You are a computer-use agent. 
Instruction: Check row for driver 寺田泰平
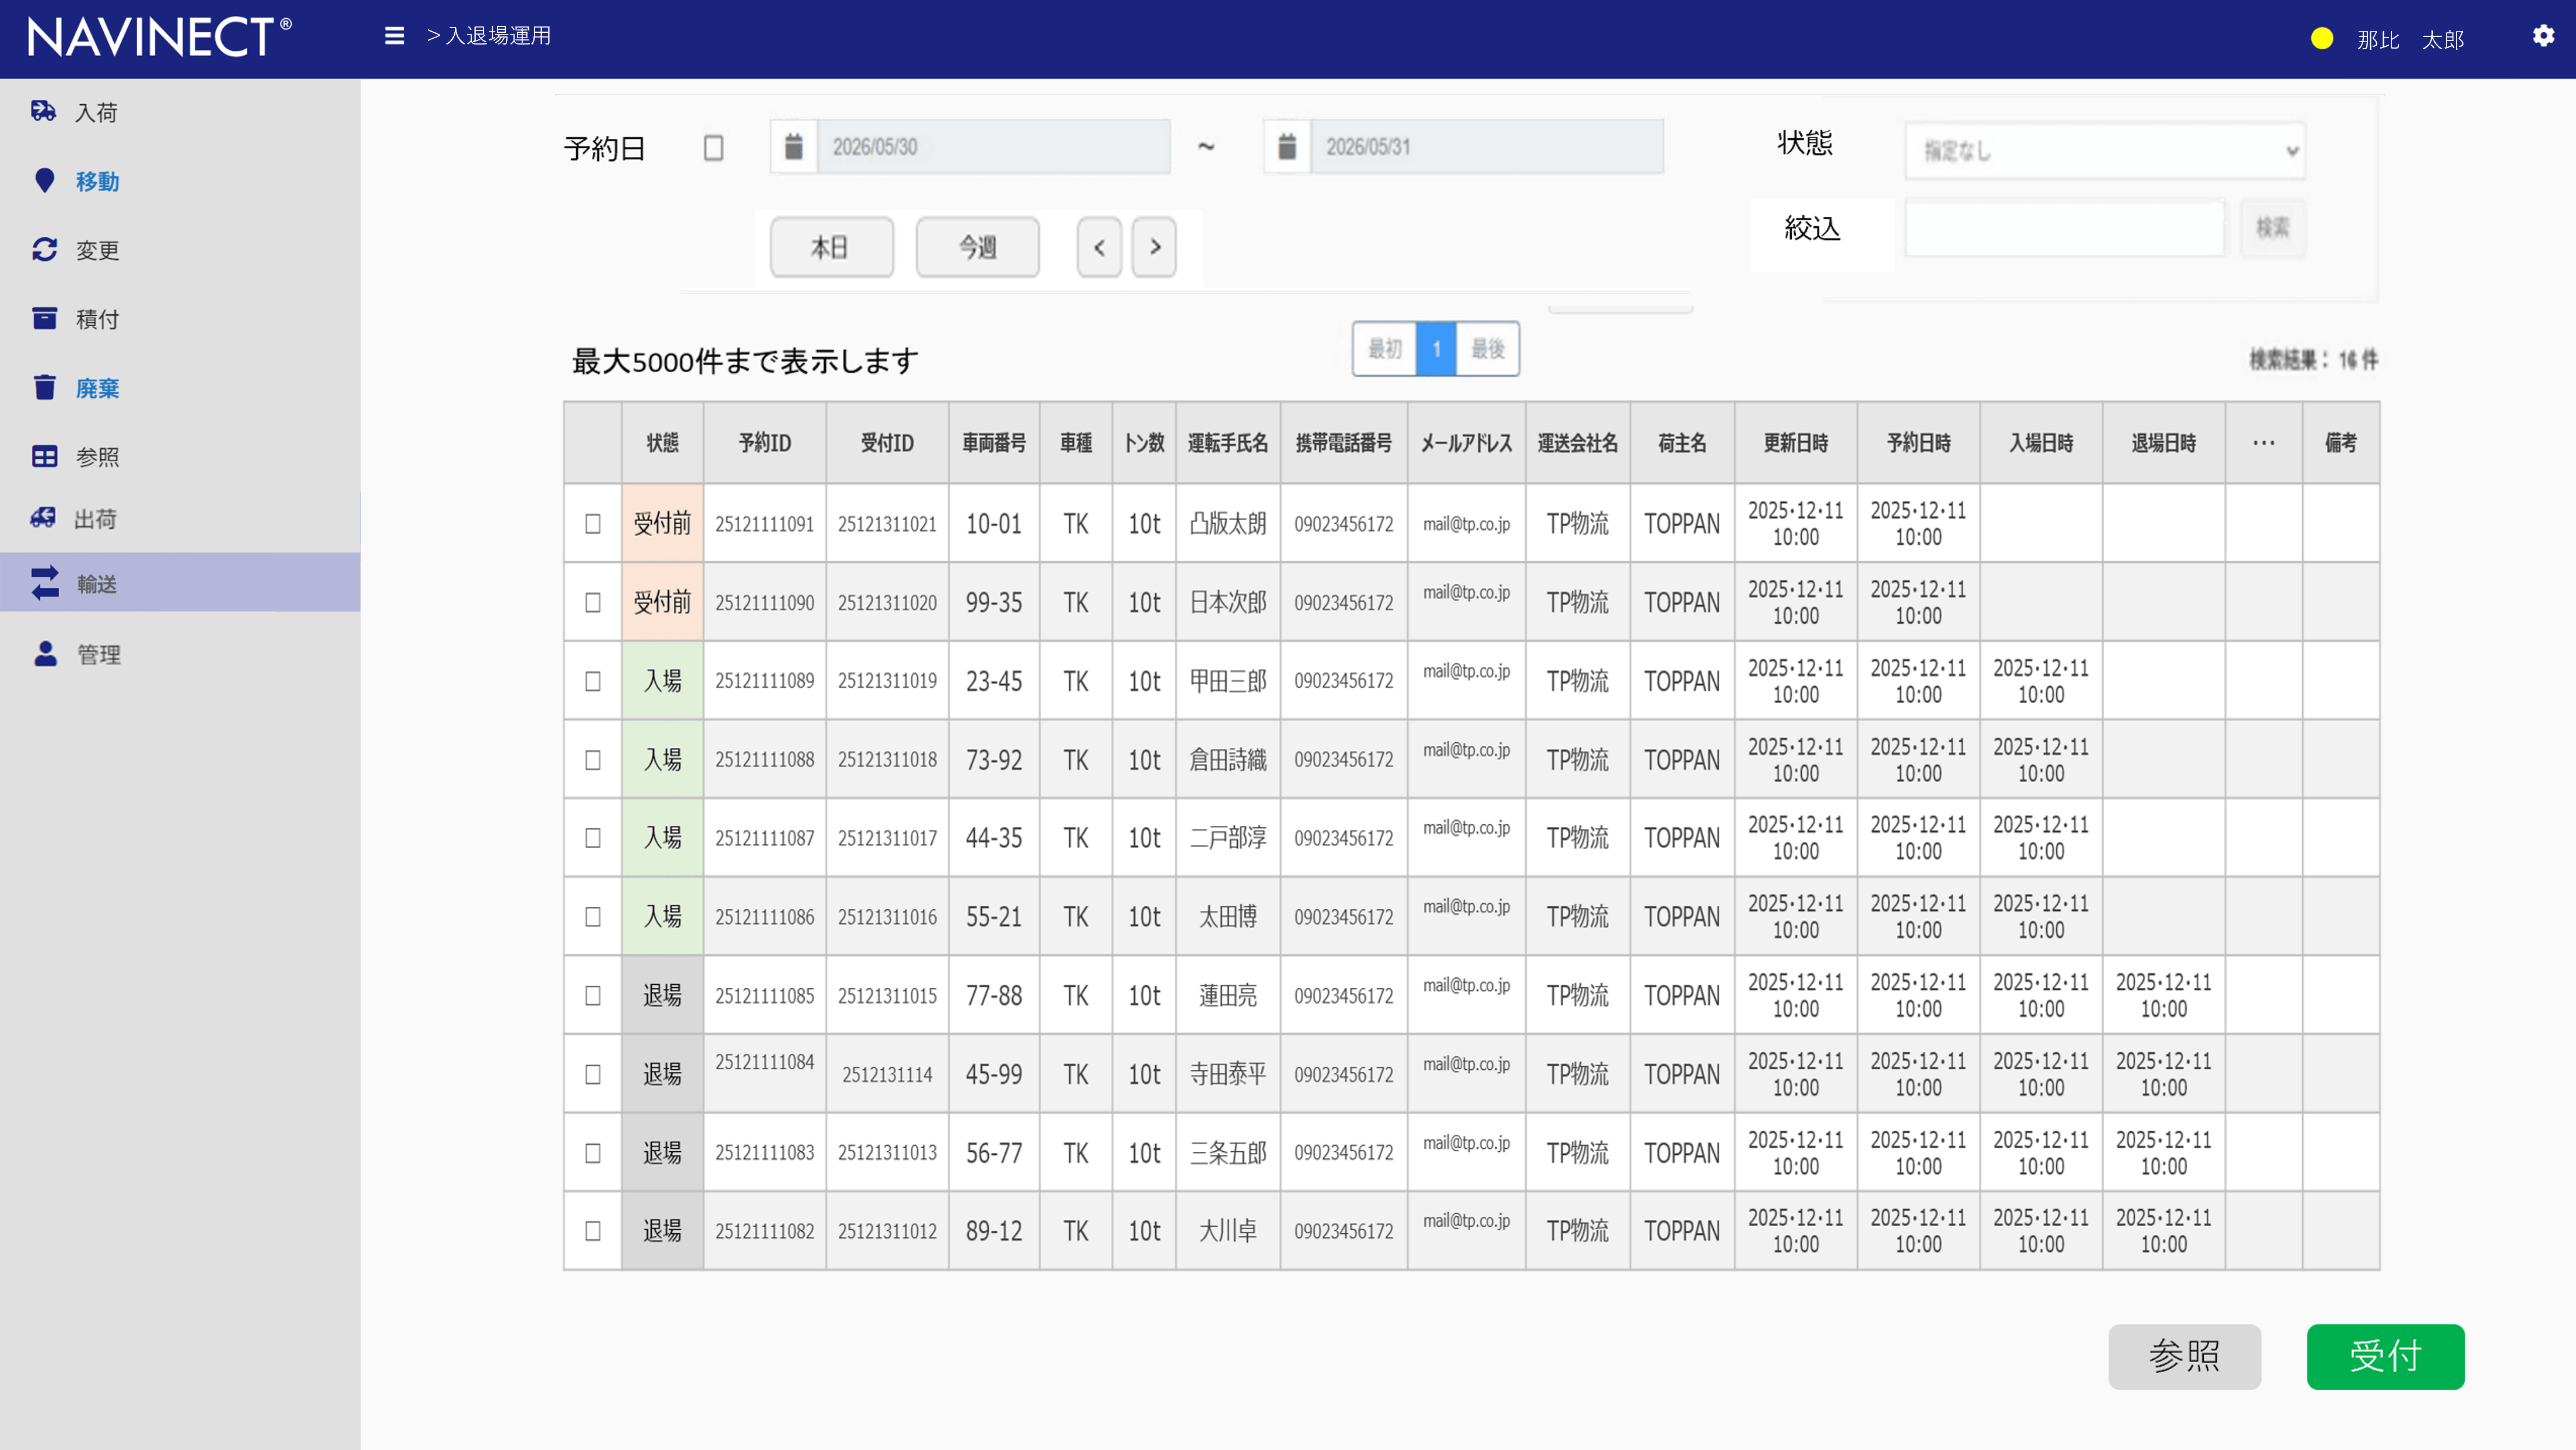pos(593,1075)
